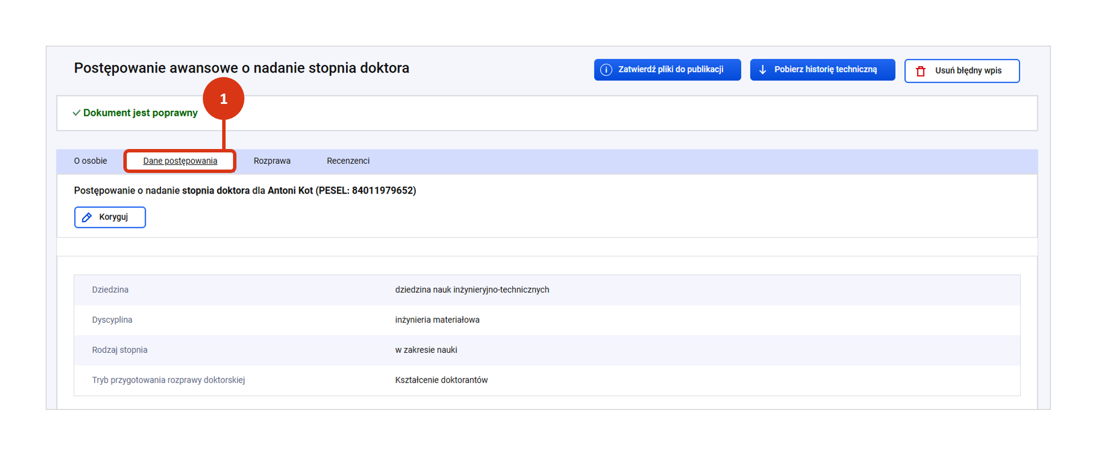Select the Dziedzina row in the table
1096x455 pixels.
[x=110, y=290]
